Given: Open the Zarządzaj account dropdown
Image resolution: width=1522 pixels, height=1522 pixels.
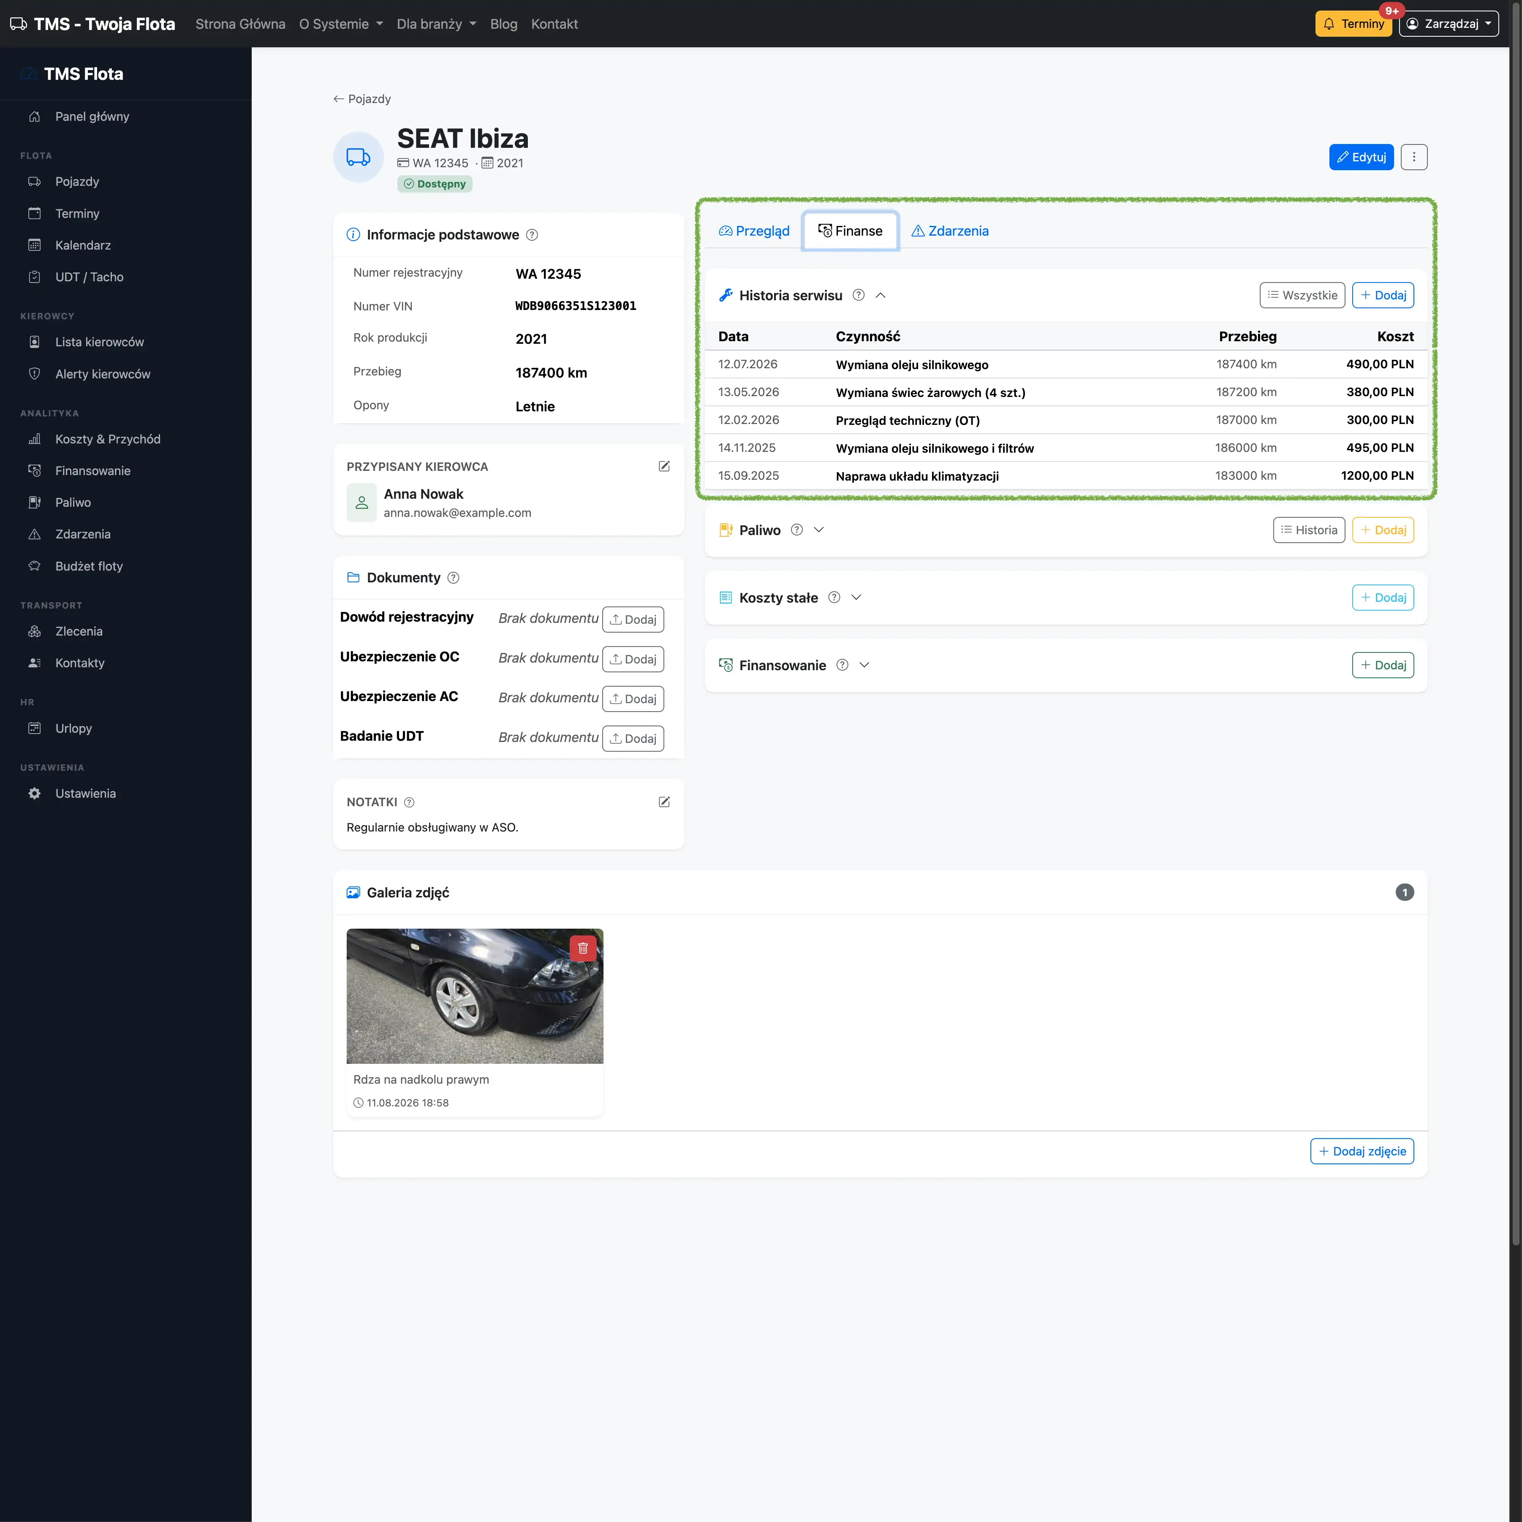Looking at the screenshot, I should 1449,24.
